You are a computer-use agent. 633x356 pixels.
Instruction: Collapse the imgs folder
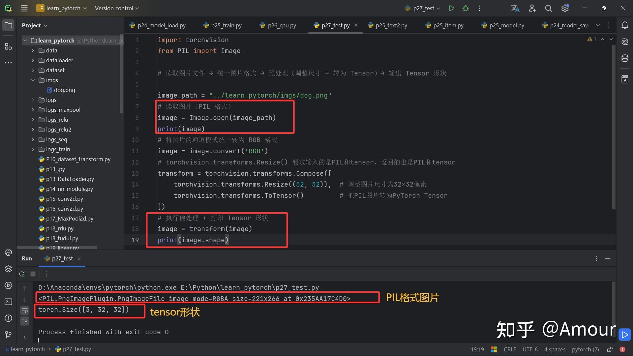33,80
